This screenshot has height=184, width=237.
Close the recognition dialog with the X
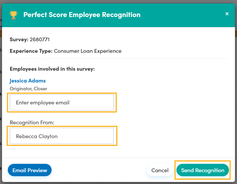[x=227, y=14]
